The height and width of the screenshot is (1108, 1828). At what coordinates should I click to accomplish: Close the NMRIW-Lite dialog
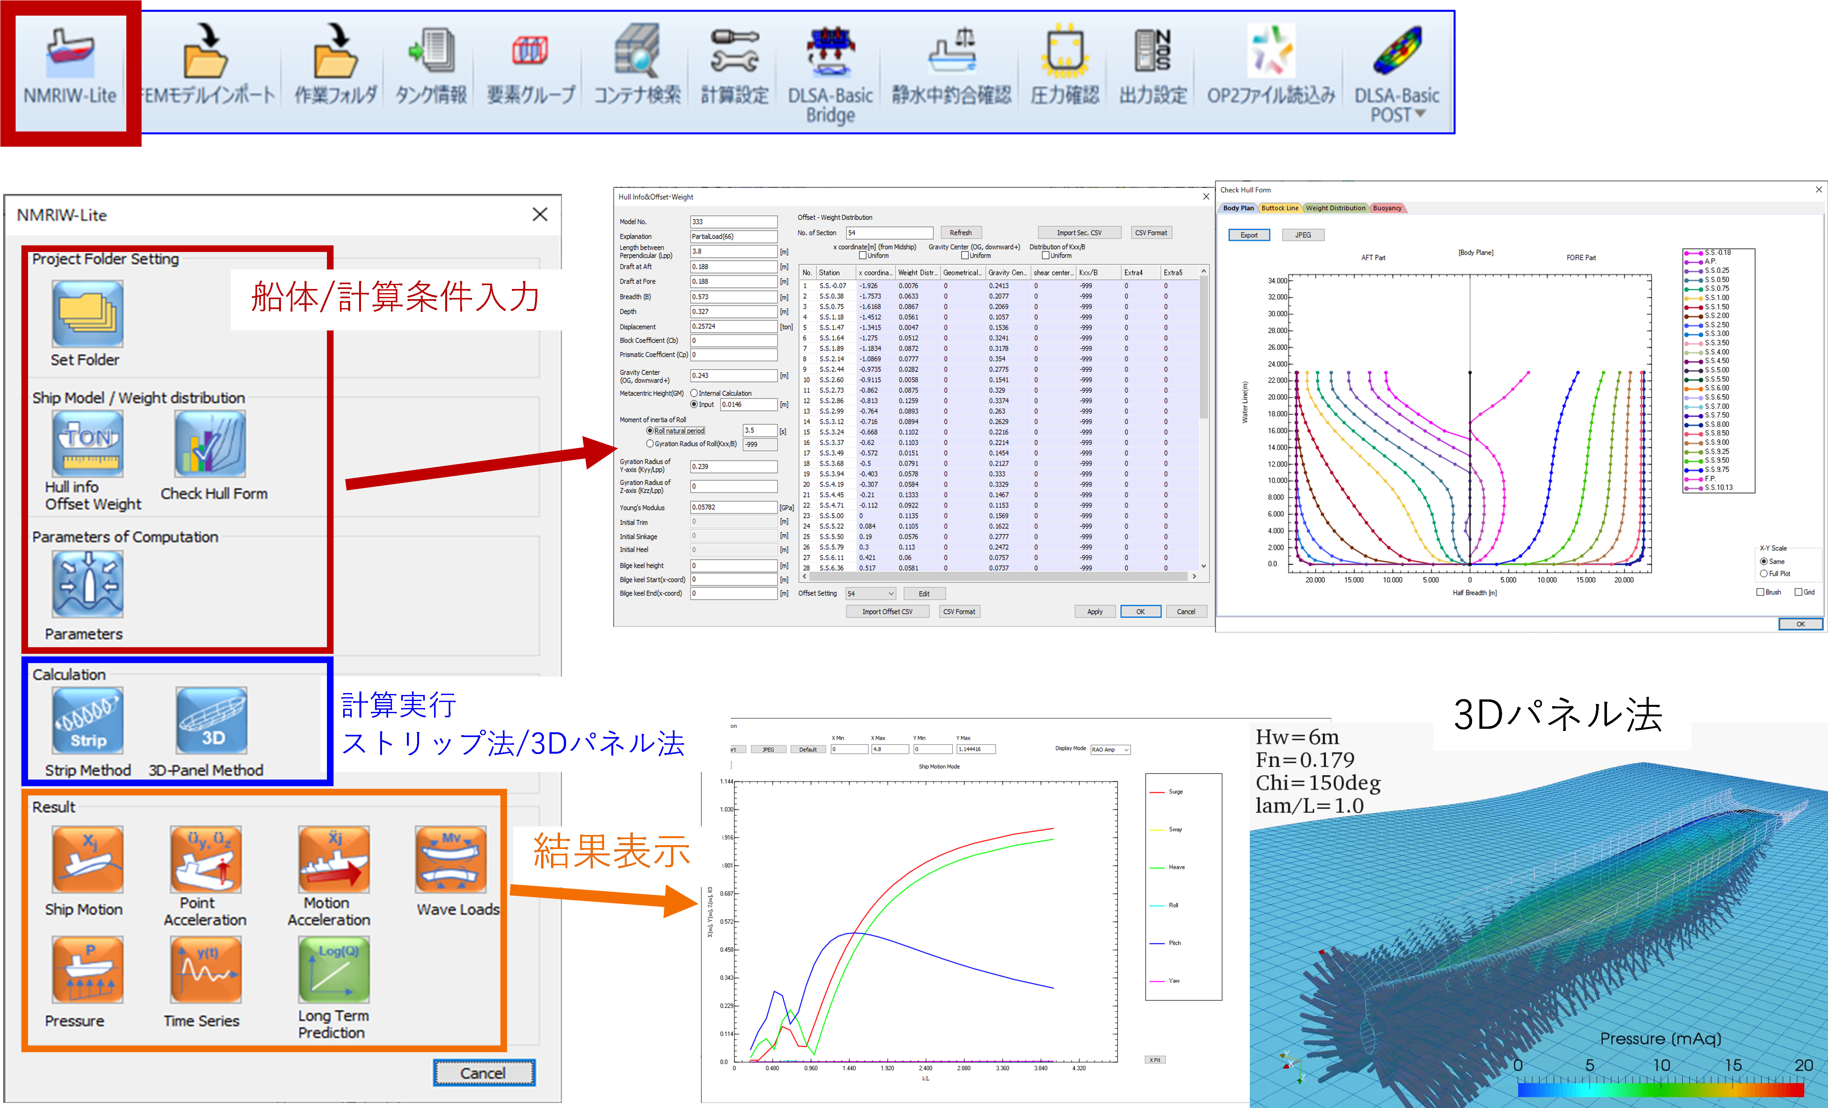[540, 214]
